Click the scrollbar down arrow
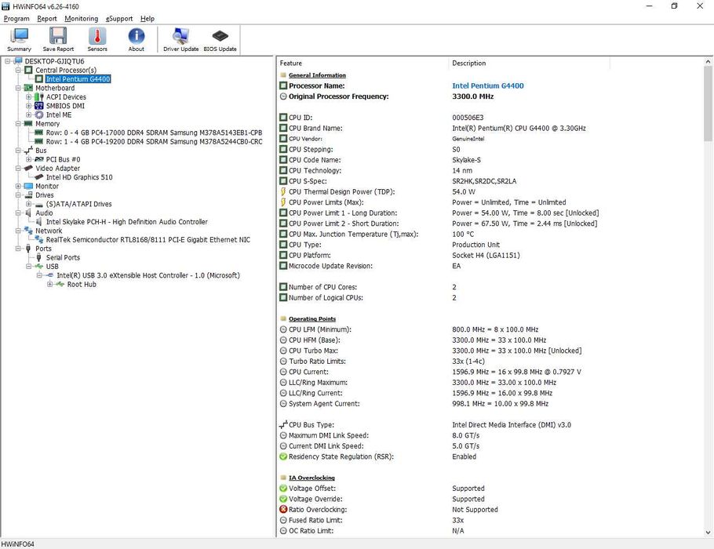This screenshot has height=549, width=714. point(708,533)
